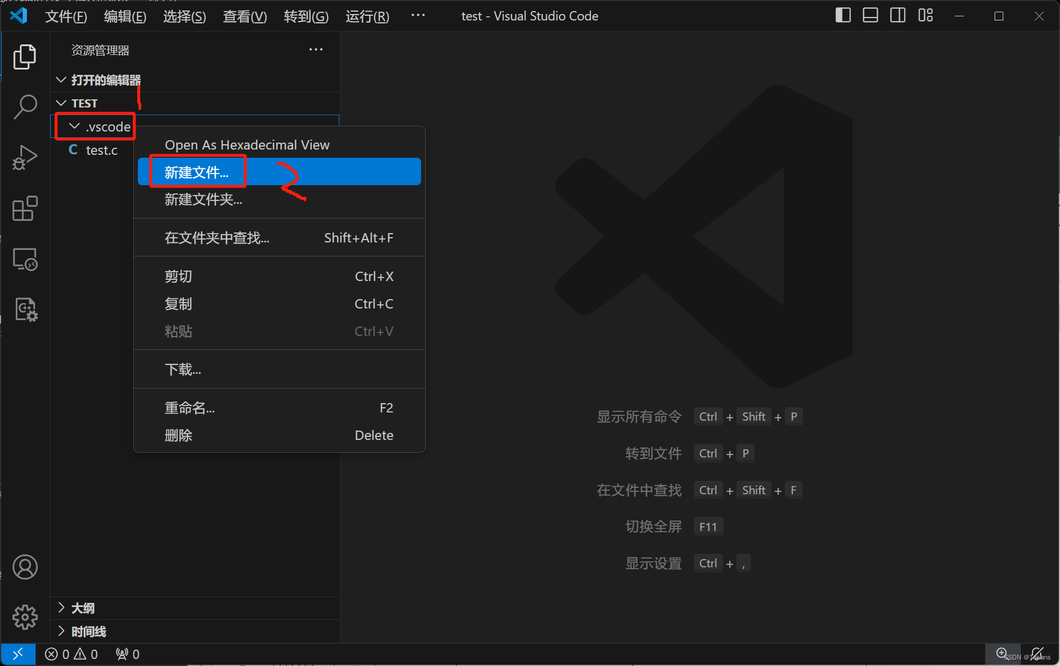
Task: Open the Search view icon
Action: (25, 107)
